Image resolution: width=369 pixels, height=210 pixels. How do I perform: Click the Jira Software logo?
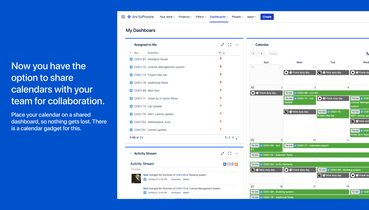pyautogui.click(x=140, y=17)
